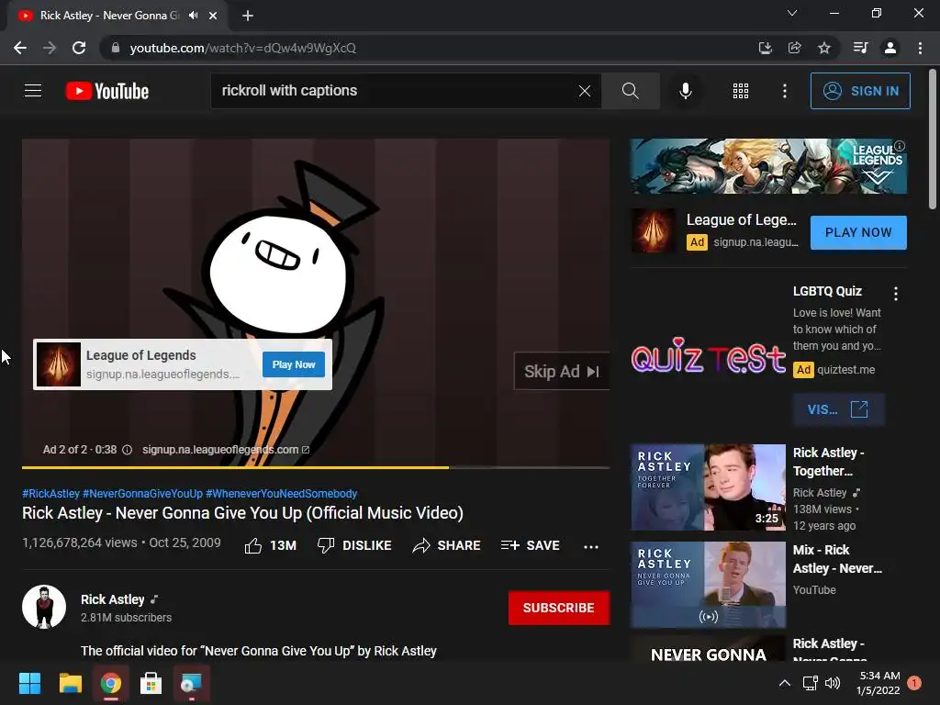Open the #WheneverYouNeedSomebody hashtag

pos(282,493)
